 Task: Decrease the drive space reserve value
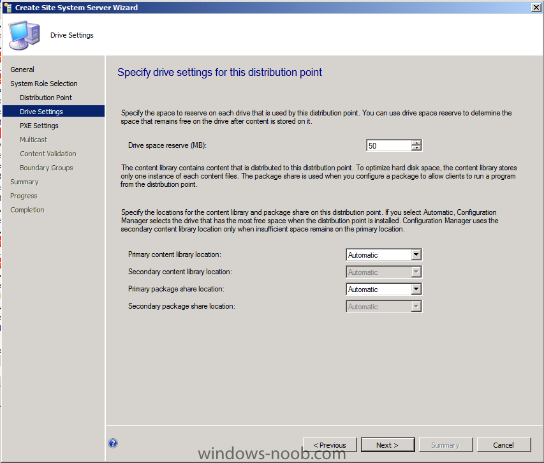point(416,148)
